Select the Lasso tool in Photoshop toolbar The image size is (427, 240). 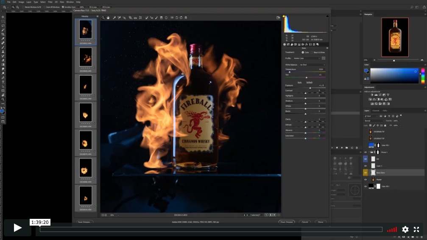click(x=3, y=25)
